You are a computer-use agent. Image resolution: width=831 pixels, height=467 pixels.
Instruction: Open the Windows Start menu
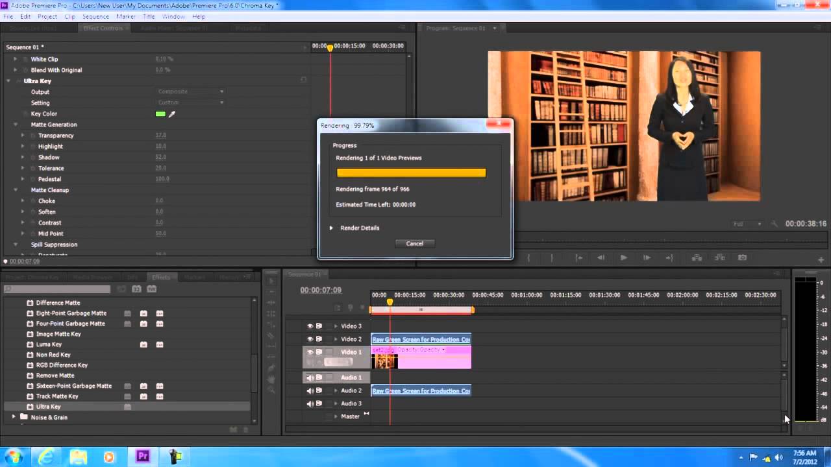tap(14, 457)
